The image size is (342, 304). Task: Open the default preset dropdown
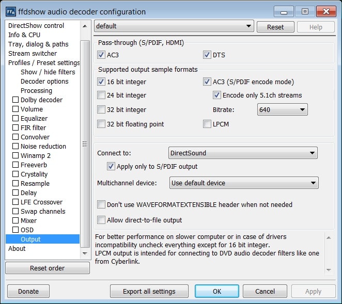coord(174,26)
